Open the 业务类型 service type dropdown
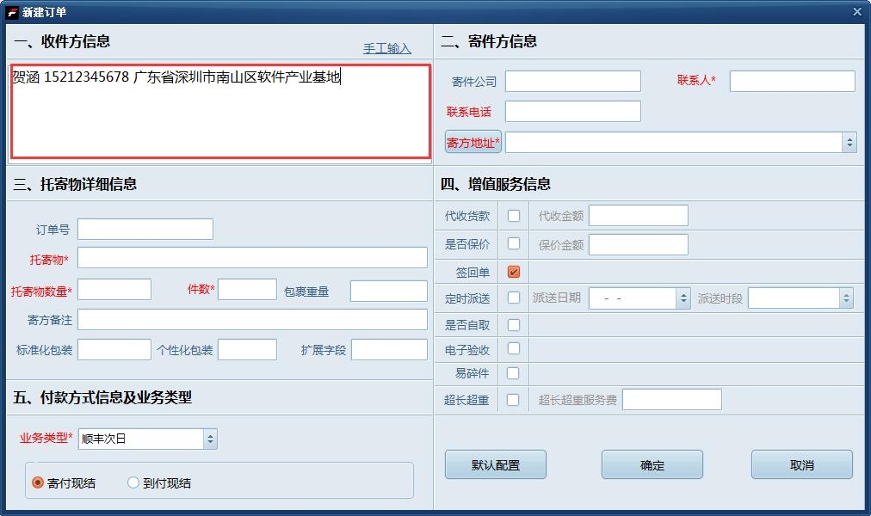 coord(209,439)
